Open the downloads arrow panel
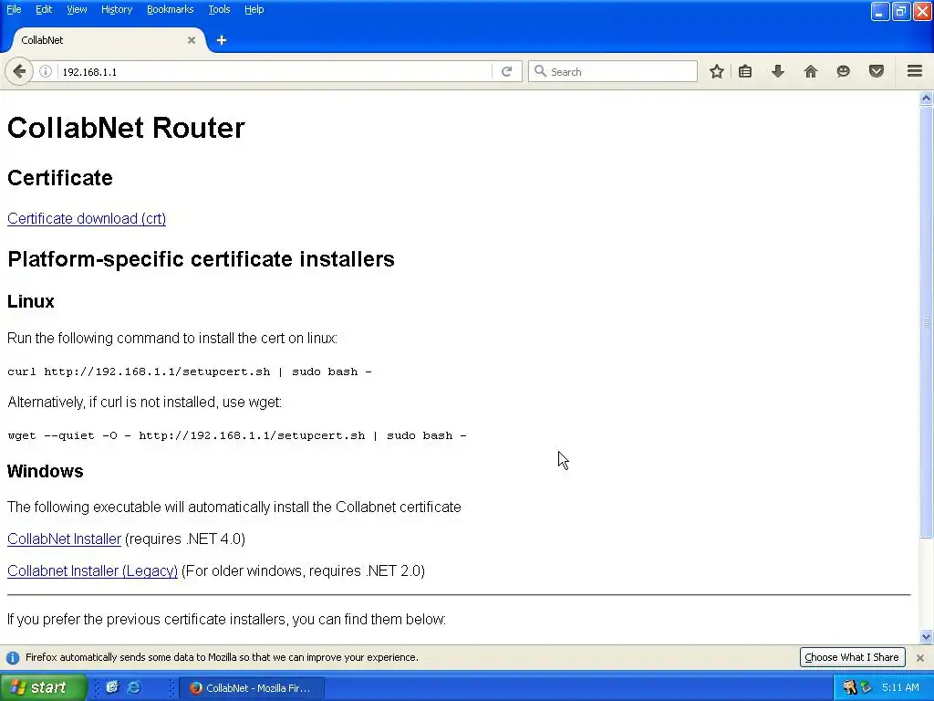This screenshot has height=701, width=934. (778, 71)
